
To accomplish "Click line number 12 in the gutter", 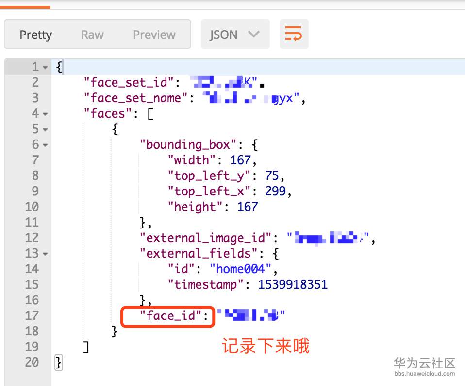I will [x=32, y=238].
